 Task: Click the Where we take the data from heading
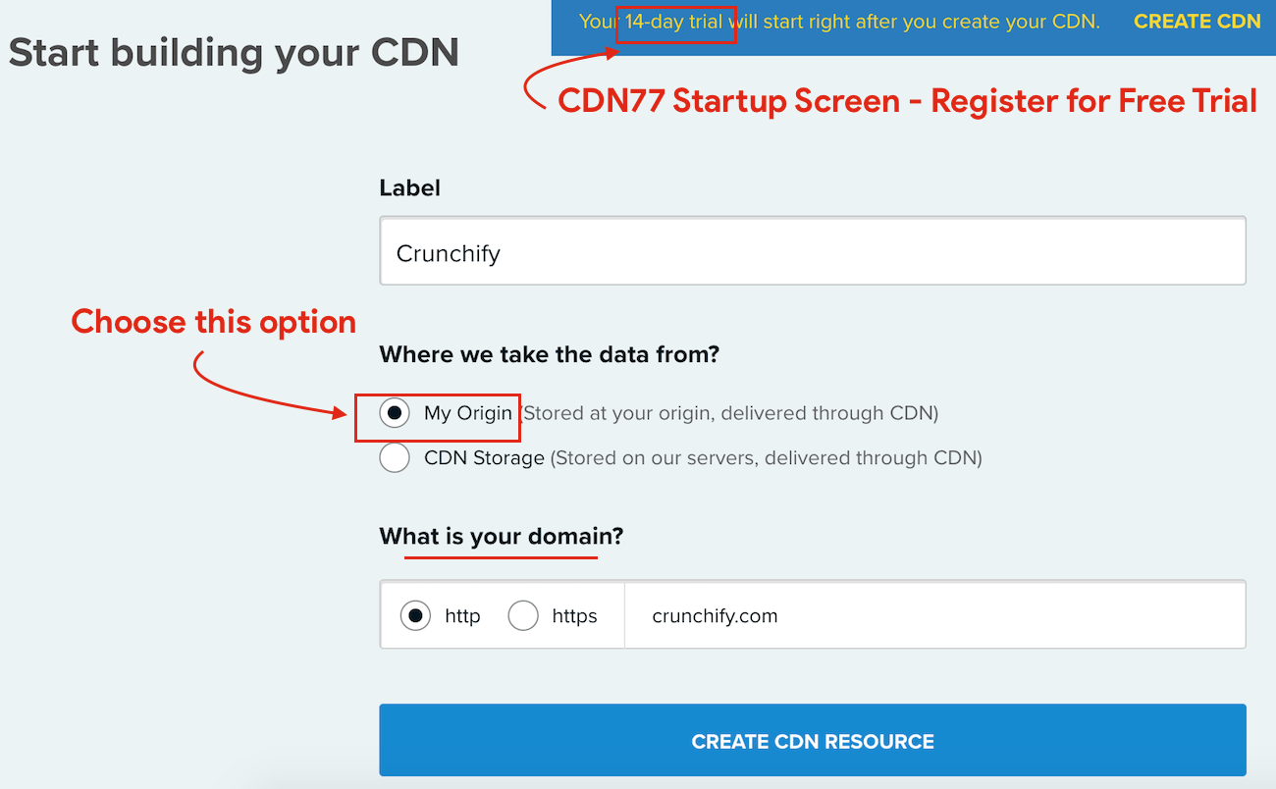pyautogui.click(x=550, y=354)
